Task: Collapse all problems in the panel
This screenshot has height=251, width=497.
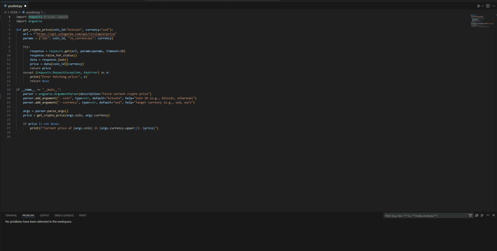Action: click(477, 216)
